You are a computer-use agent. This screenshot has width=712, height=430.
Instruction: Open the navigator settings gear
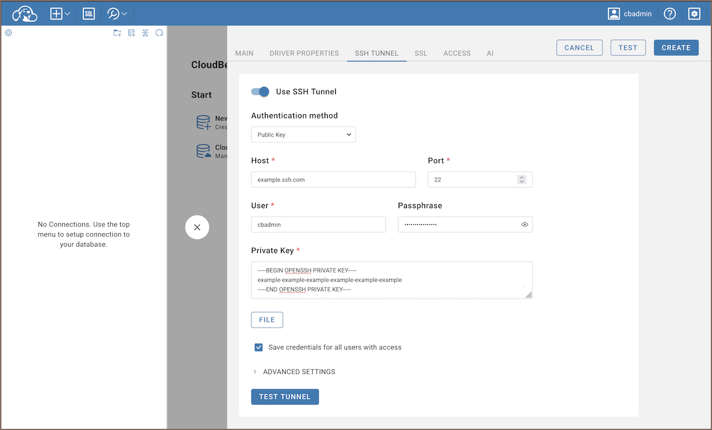pyautogui.click(x=8, y=33)
